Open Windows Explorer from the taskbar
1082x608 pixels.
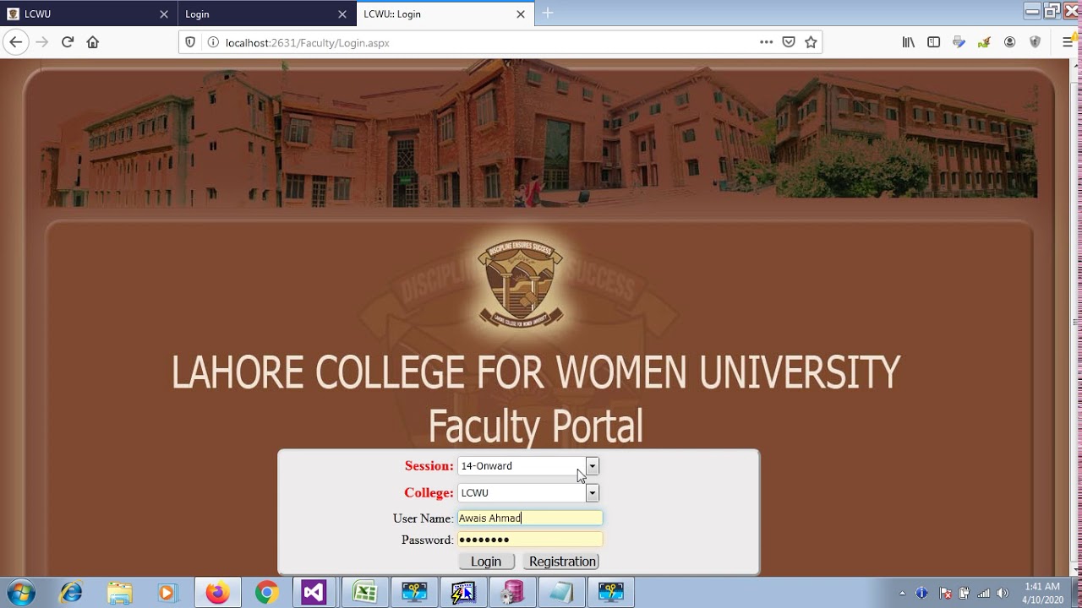pos(120,593)
